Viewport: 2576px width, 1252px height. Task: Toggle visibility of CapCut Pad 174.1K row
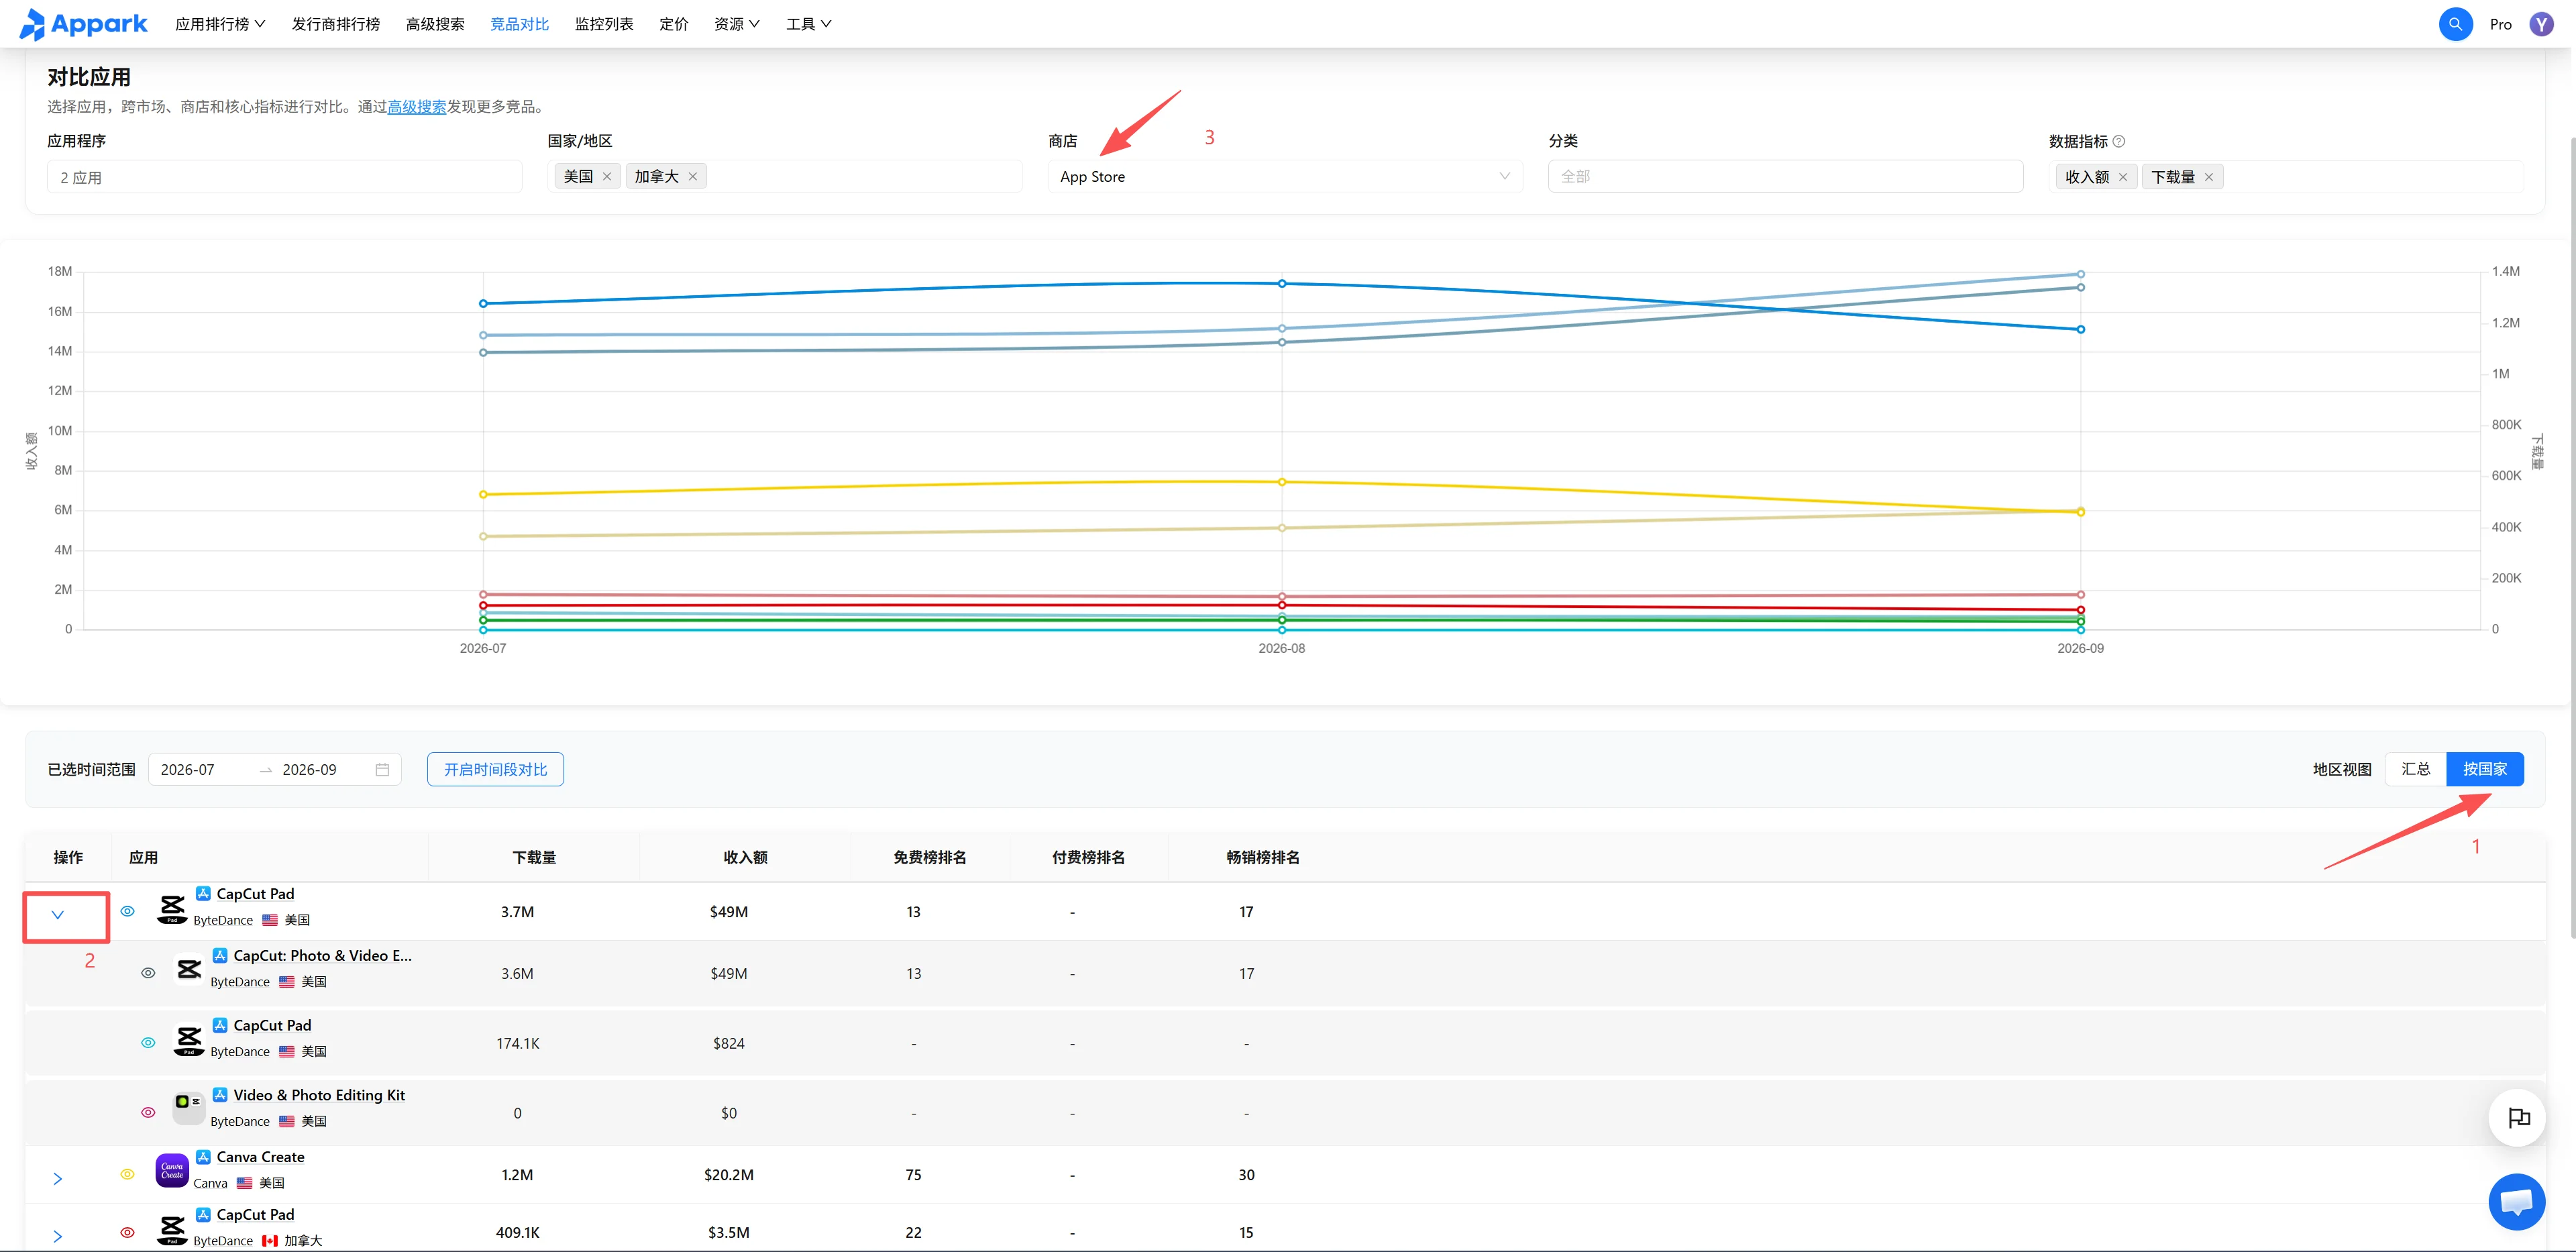148,1043
